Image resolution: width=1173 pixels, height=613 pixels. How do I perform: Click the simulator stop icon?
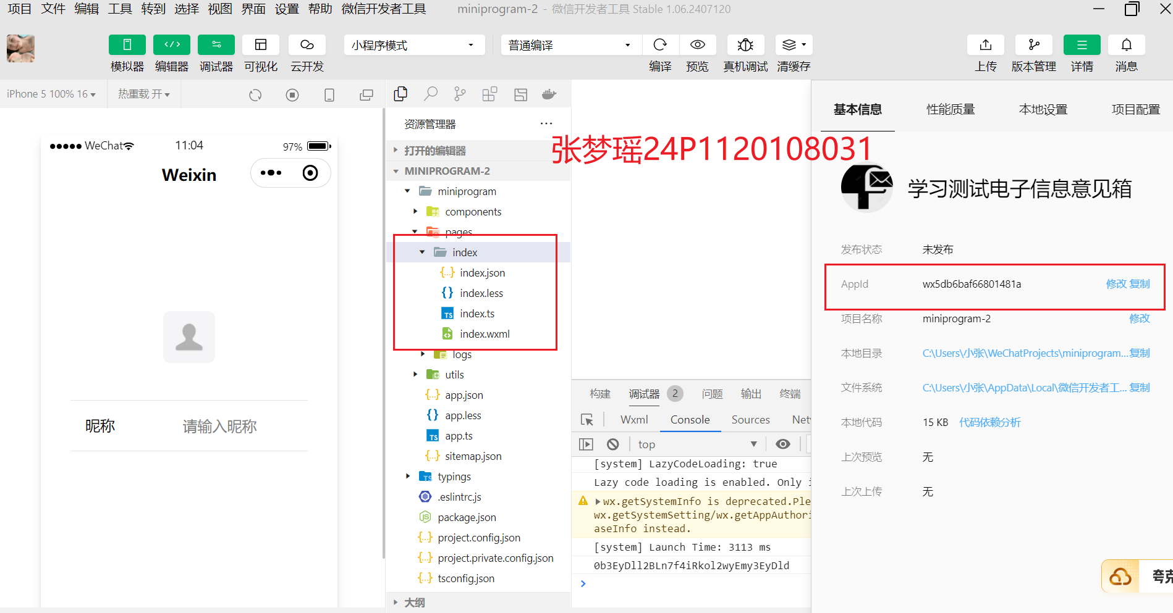click(x=292, y=95)
